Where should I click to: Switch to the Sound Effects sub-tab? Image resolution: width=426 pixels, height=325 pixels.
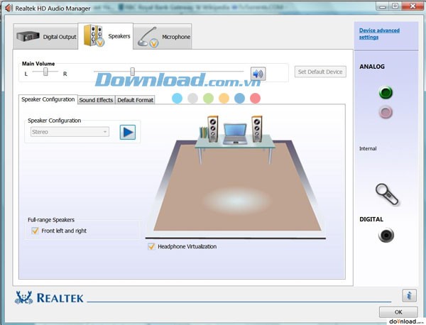[96, 100]
